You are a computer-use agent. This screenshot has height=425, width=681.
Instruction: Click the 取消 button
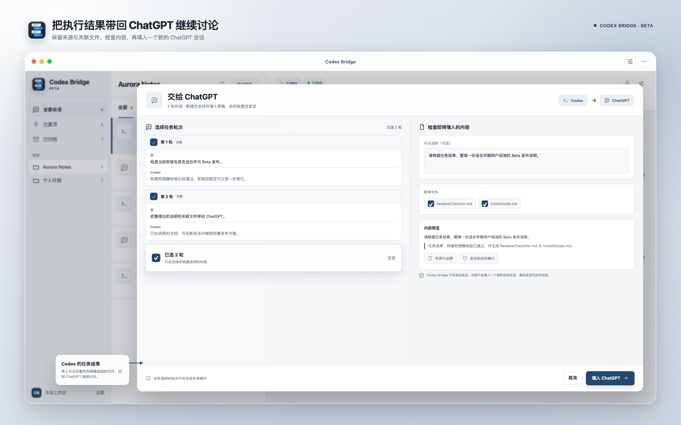pyautogui.click(x=572, y=378)
